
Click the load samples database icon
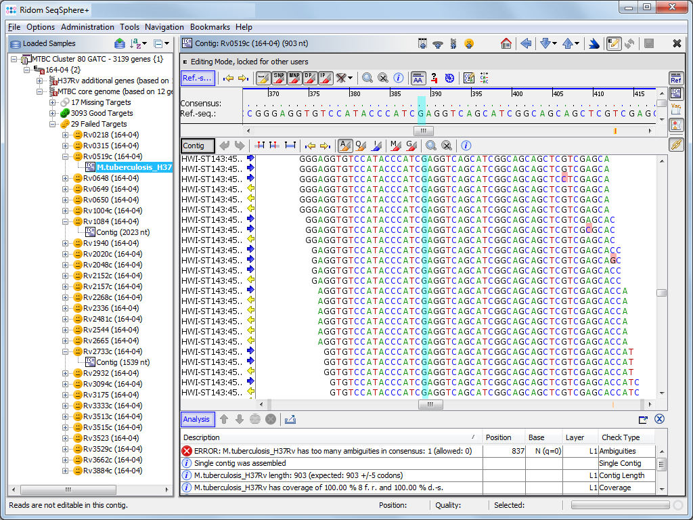(x=120, y=43)
